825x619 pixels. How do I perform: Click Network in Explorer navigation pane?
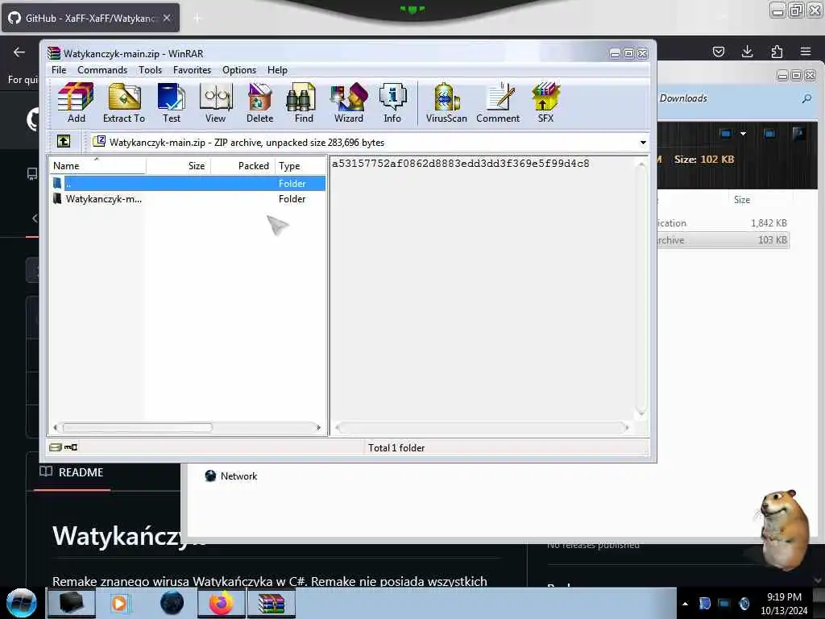231,476
